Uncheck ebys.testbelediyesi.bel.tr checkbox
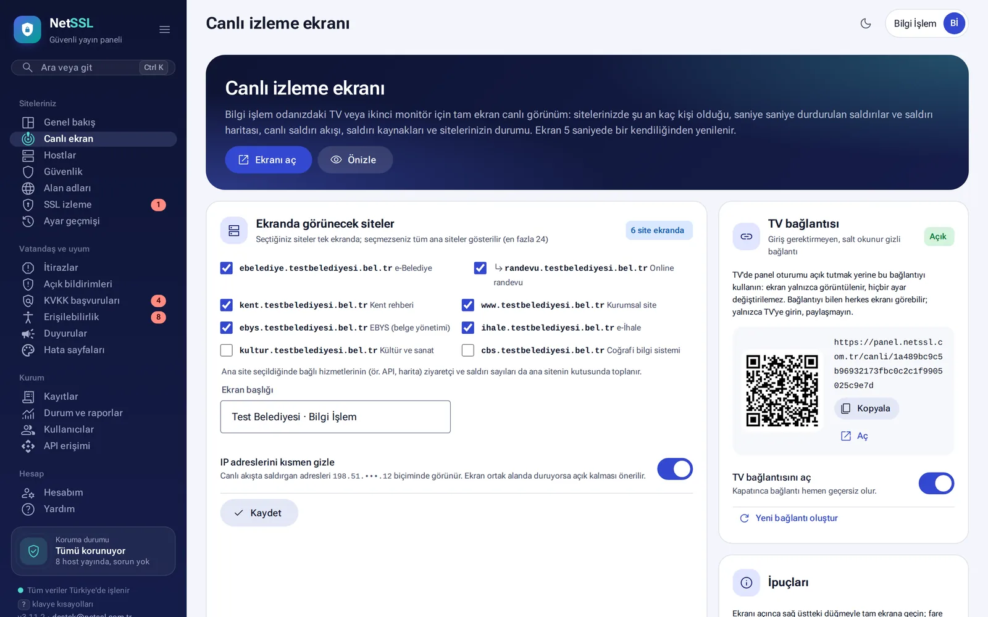Viewport: 988px width, 617px height. tap(227, 328)
